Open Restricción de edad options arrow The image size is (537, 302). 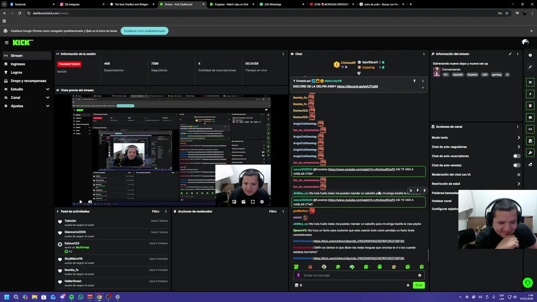tap(519, 184)
